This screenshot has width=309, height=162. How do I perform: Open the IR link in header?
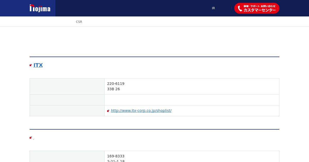click(x=213, y=8)
